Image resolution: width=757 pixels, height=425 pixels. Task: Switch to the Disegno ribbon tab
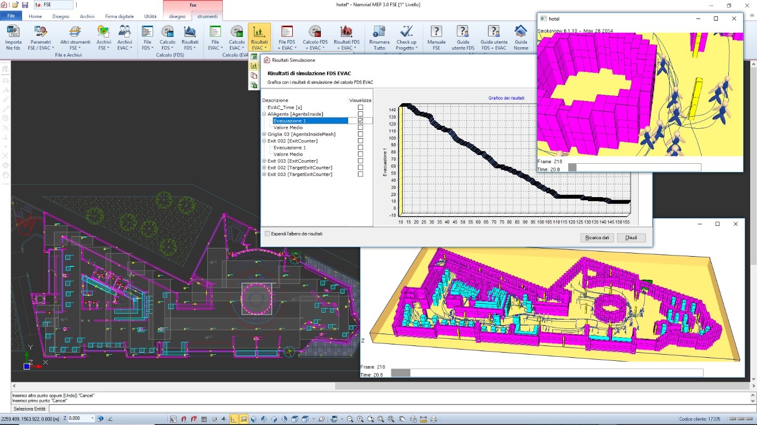[x=61, y=16]
